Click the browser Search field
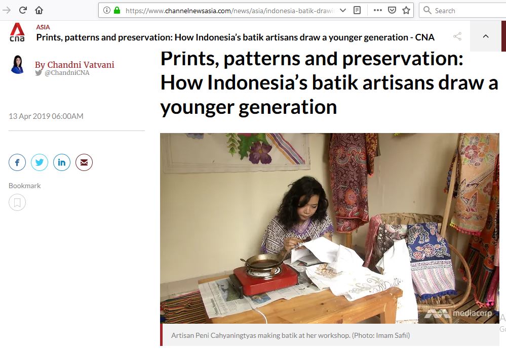Viewport: 506px width, 350px height. [463, 10]
